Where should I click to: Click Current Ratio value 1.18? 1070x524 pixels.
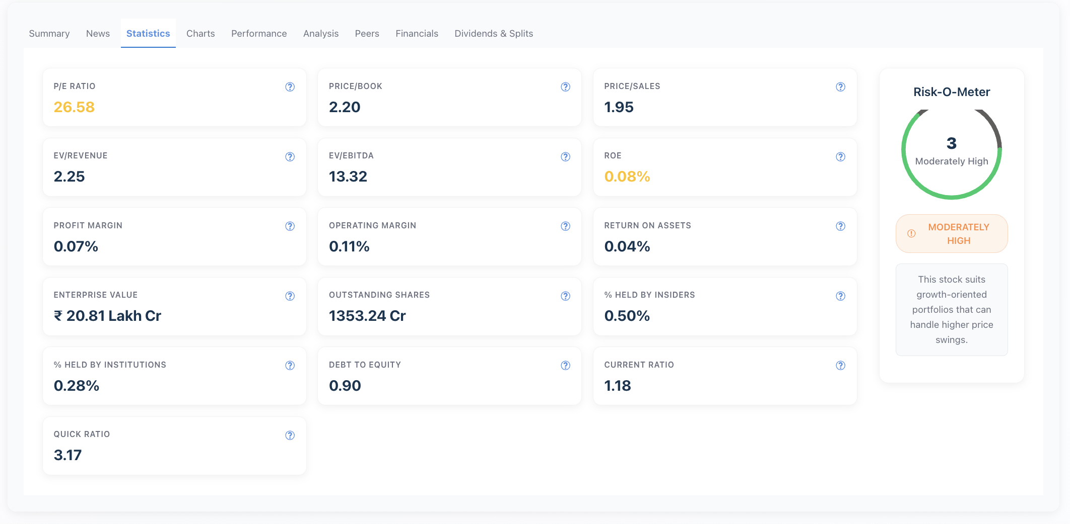[x=618, y=386]
